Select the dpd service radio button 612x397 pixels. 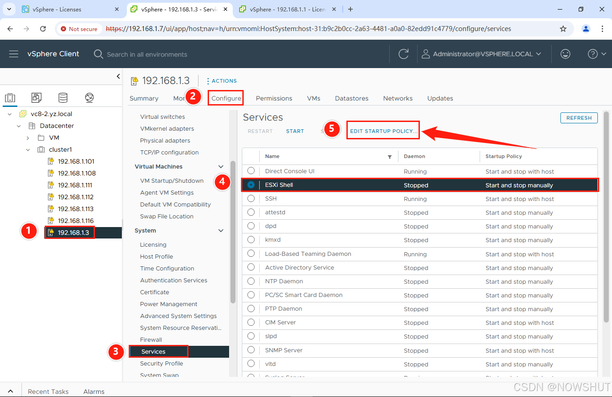click(251, 226)
